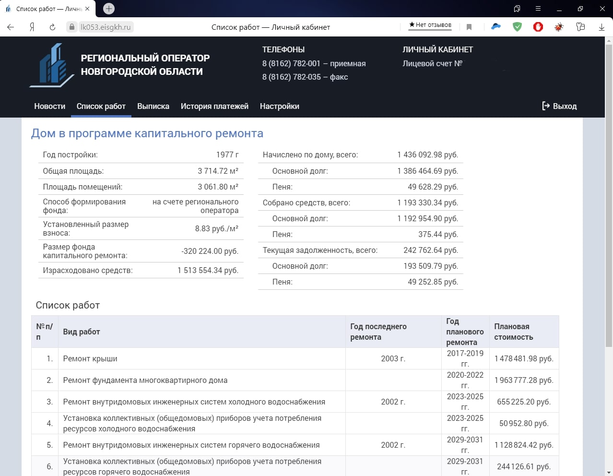Click Ремонт фундамента многоквартирного дома row
The height and width of the screenshot is (476, 613).
[x=295, y=380]
